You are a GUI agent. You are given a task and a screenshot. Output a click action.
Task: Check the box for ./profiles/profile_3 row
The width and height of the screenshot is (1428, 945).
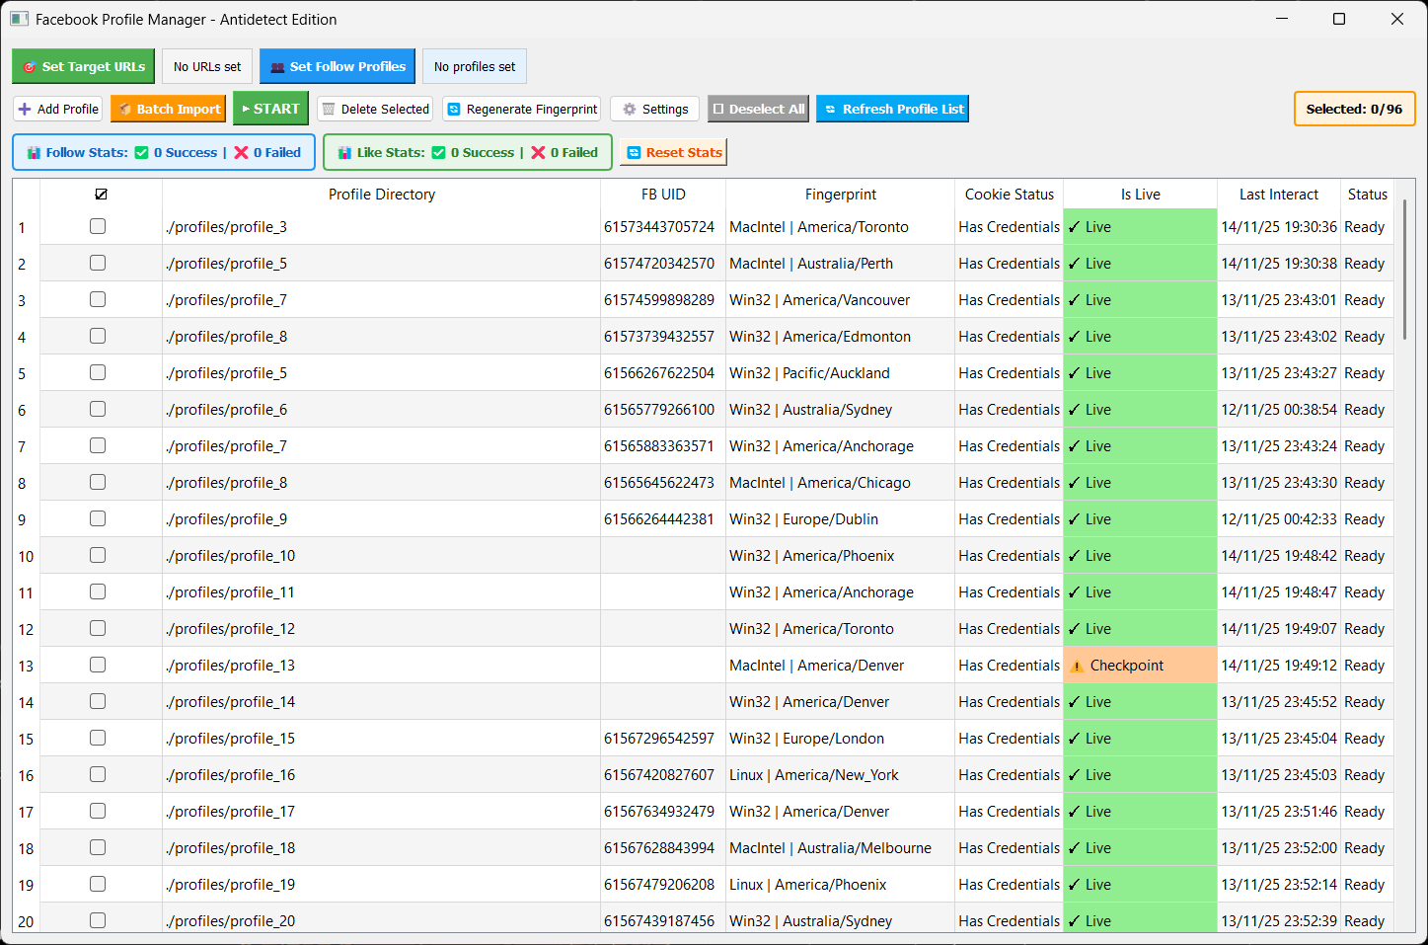pos(98,226)
